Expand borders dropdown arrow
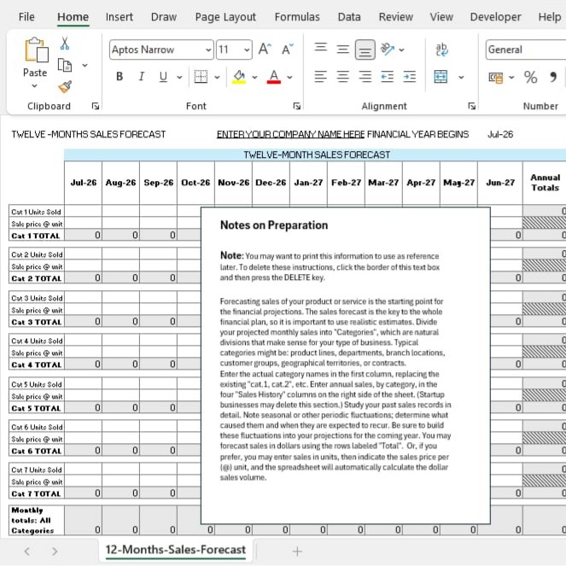This screenshot has height=566, width=566. click(217, 77)
